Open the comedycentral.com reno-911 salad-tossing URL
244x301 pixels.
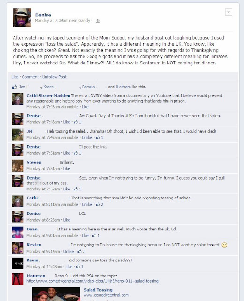point(92,281)
